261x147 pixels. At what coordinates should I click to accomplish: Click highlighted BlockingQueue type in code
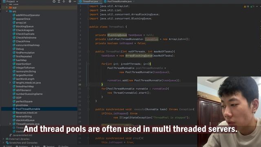117,35
